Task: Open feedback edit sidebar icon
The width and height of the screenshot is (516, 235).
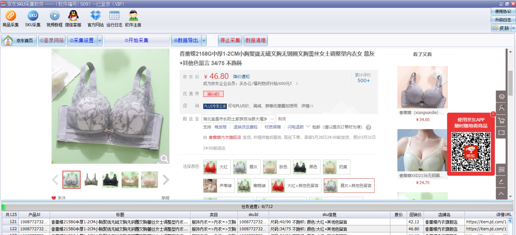Action: [501, 182]
